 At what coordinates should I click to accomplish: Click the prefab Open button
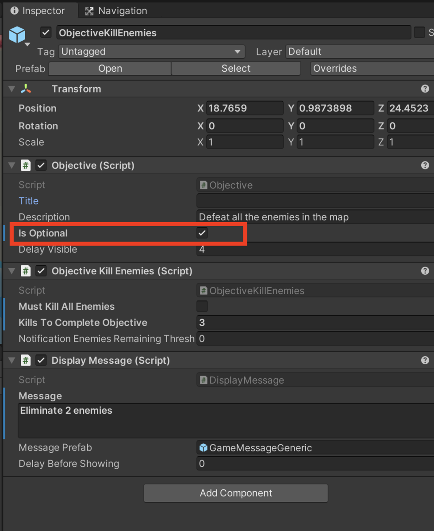tap(110, 69)
